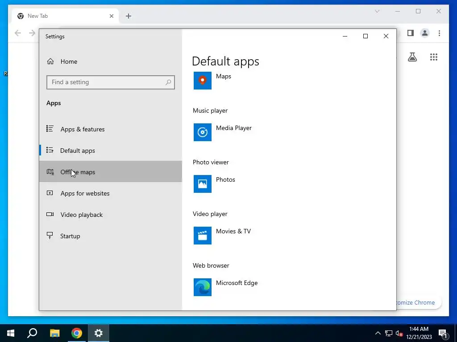Click the Startup sidebar icon
This screenshot has width=457, height=342.
pos(50,236)
